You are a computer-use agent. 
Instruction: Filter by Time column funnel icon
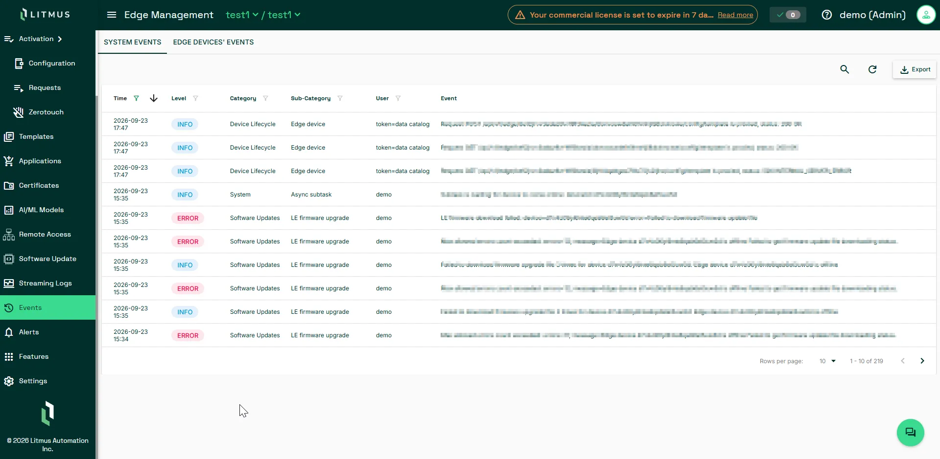(x=137, y=98)
